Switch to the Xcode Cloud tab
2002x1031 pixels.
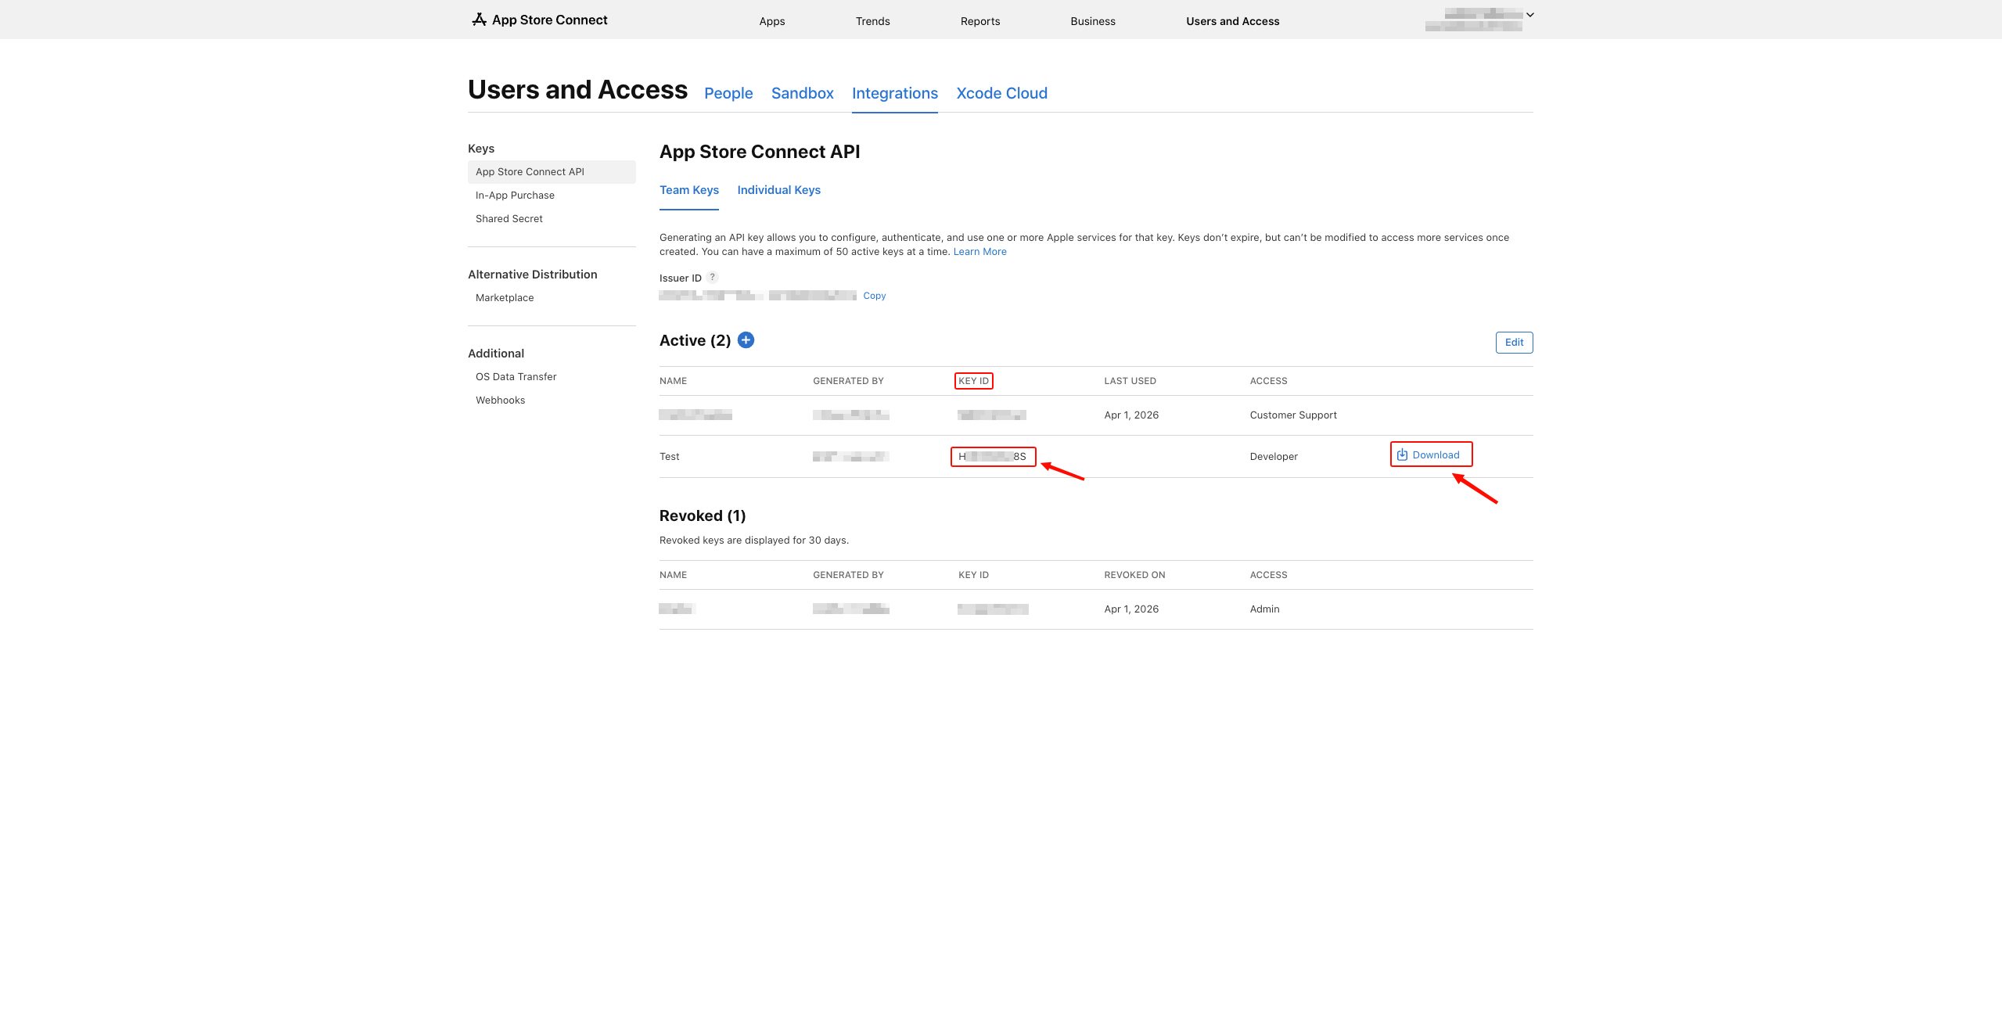[1002, 93]
